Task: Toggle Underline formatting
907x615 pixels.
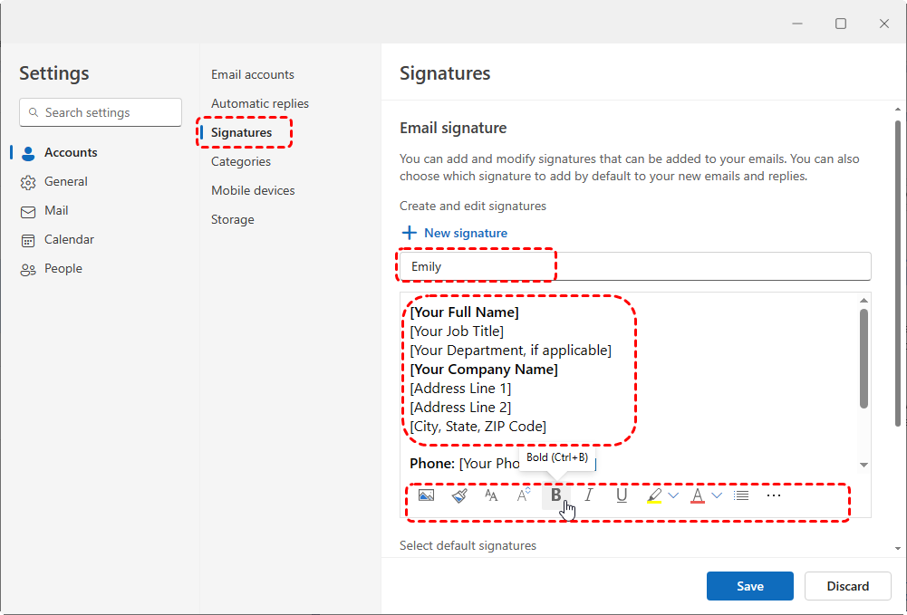Action: 622,495
